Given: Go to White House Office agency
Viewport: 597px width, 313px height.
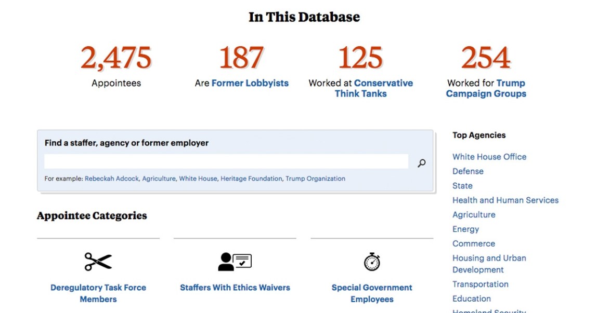Looking at the screenshot, I should pos(489,157).
